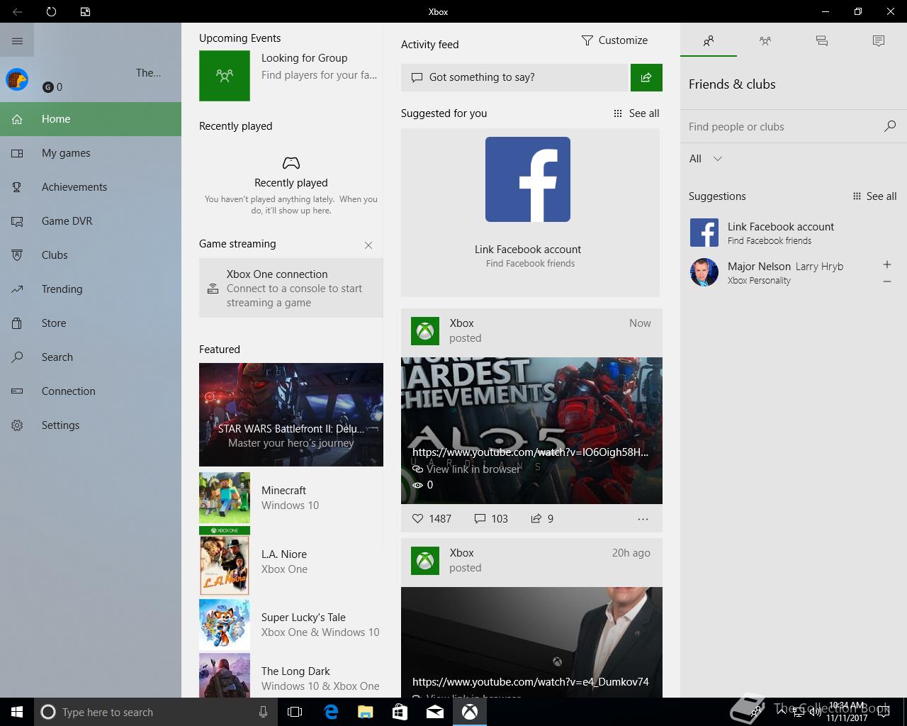The height and width of the screenshot is (726, 907).
Task: Open the Store shopping bag item
Action: click(91, 323)
